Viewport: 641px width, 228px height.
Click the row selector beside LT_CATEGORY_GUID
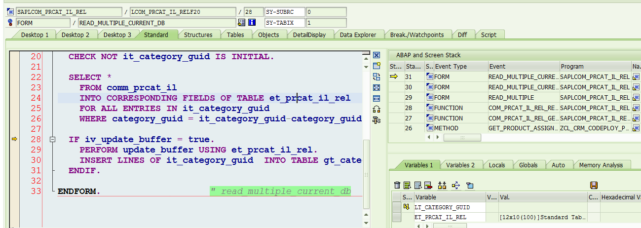point(396,207)
